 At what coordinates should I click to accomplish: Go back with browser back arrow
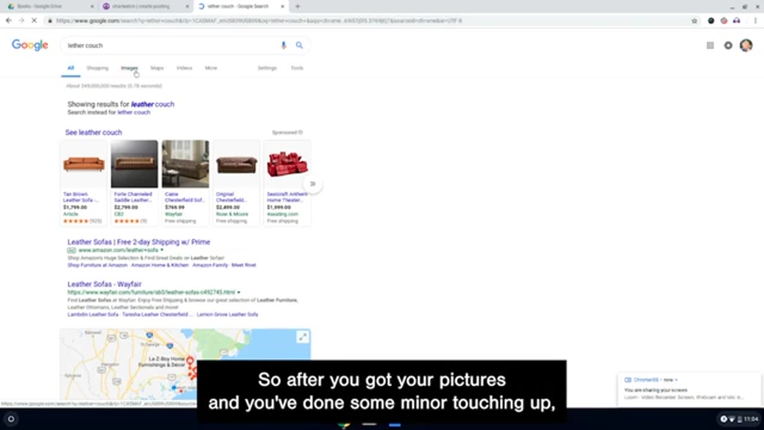pyautogui.click(x=8, y=20)
